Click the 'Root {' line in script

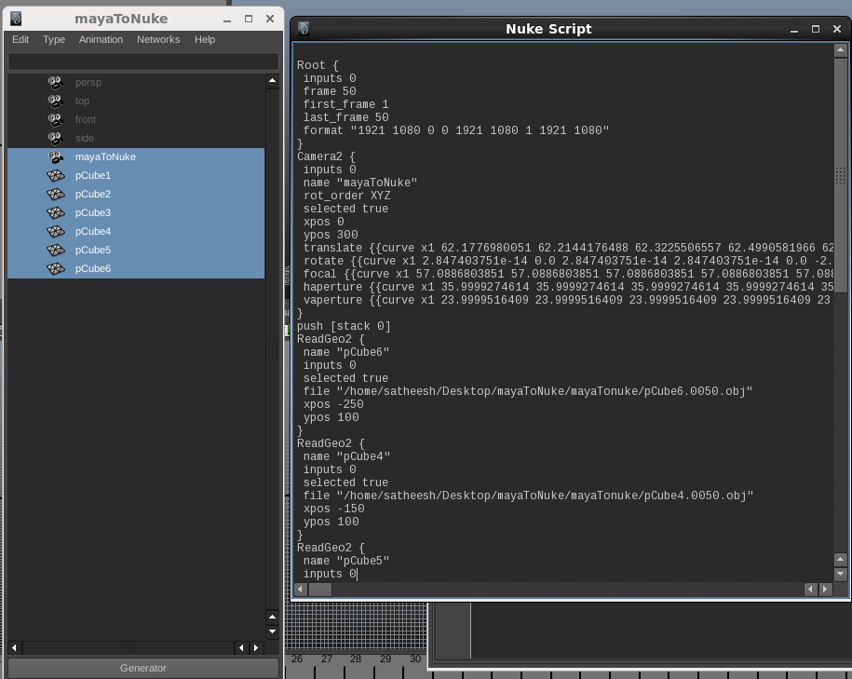[x=318, y=65]
